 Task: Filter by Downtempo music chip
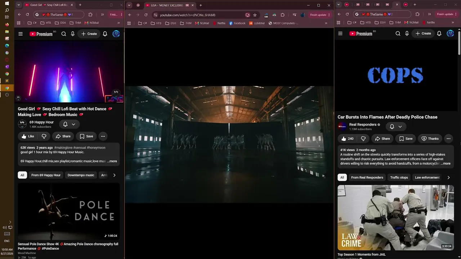(81, 175)
